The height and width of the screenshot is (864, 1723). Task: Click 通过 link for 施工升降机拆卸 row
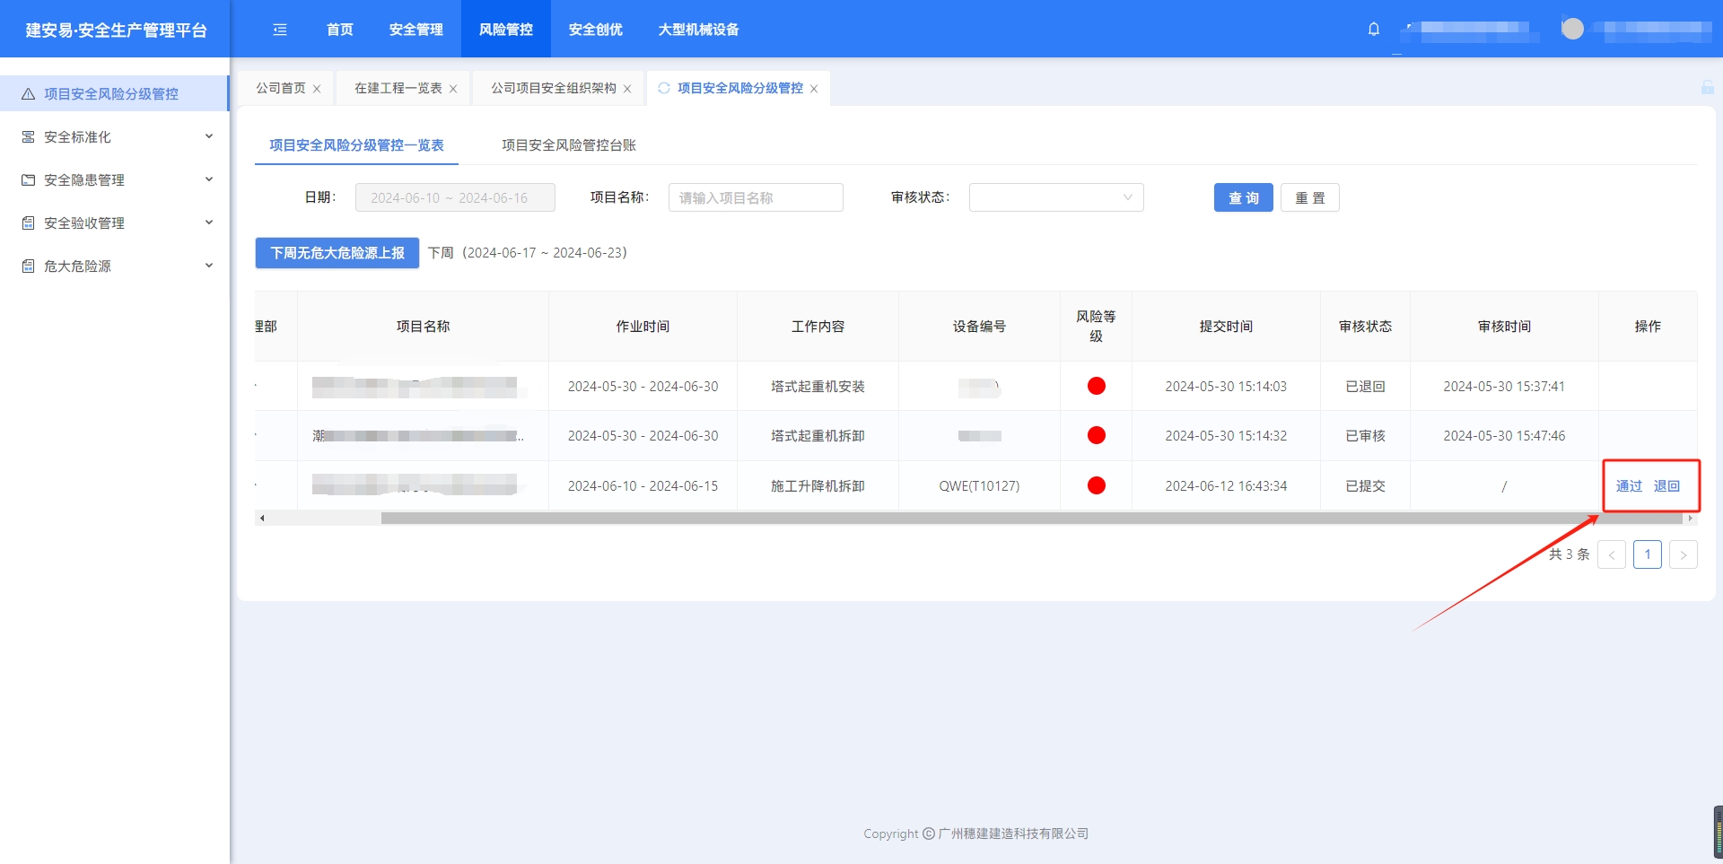1628,486
